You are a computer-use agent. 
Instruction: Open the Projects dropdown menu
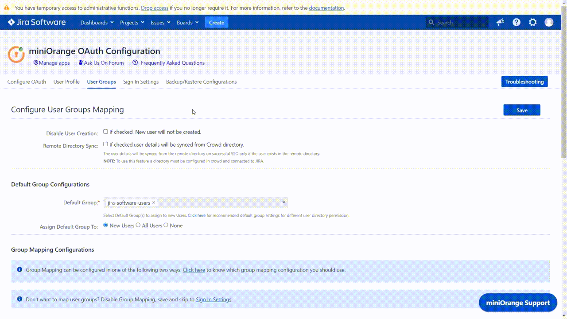click(x=132, y=23)
